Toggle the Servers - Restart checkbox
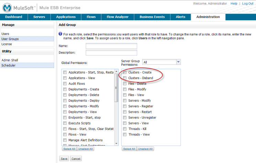Screen dimensions: 256x163 (x=125, y=112)
